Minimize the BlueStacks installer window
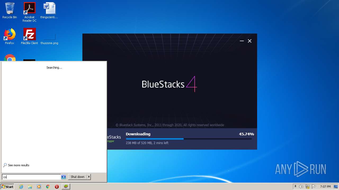The height and width of the screenshot is (190, 339). (242, 41)
